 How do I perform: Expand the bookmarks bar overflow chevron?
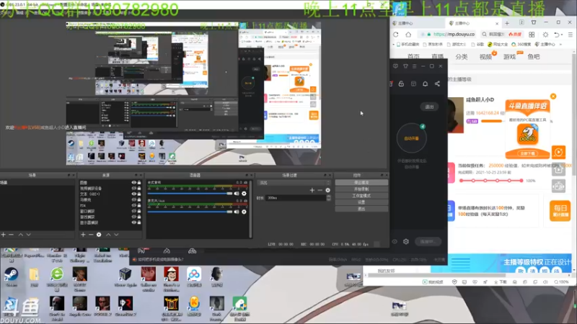[x=560, y=45]
